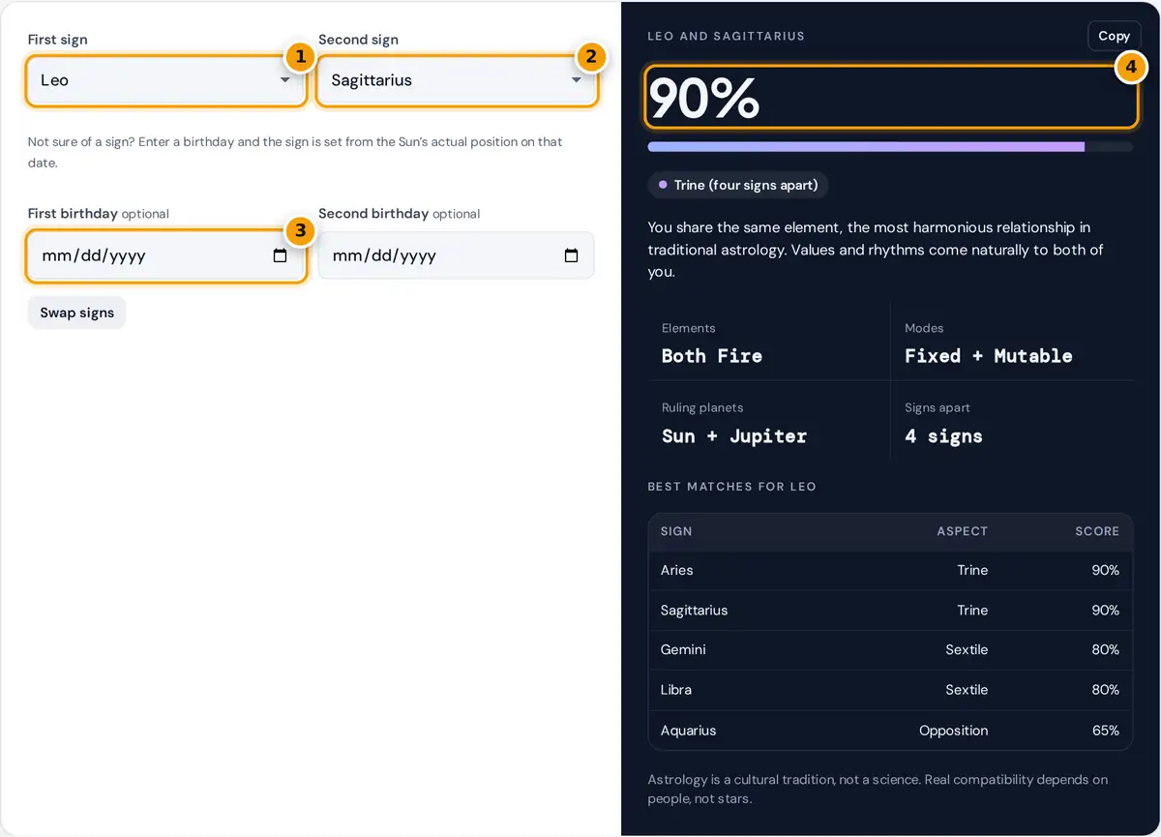This screenshot has height=837, width=1161.
Task: Open the First sign dropdown showing Leo
Action: [x=165, y=80]
